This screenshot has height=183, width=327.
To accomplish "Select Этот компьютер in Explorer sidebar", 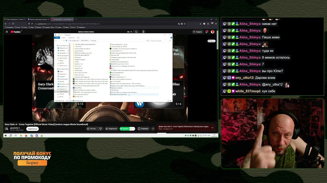I will click(63, 69).
